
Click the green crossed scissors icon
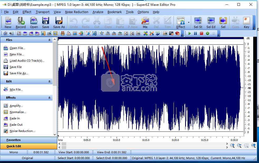pyautogui.click(x=146, y=34)
